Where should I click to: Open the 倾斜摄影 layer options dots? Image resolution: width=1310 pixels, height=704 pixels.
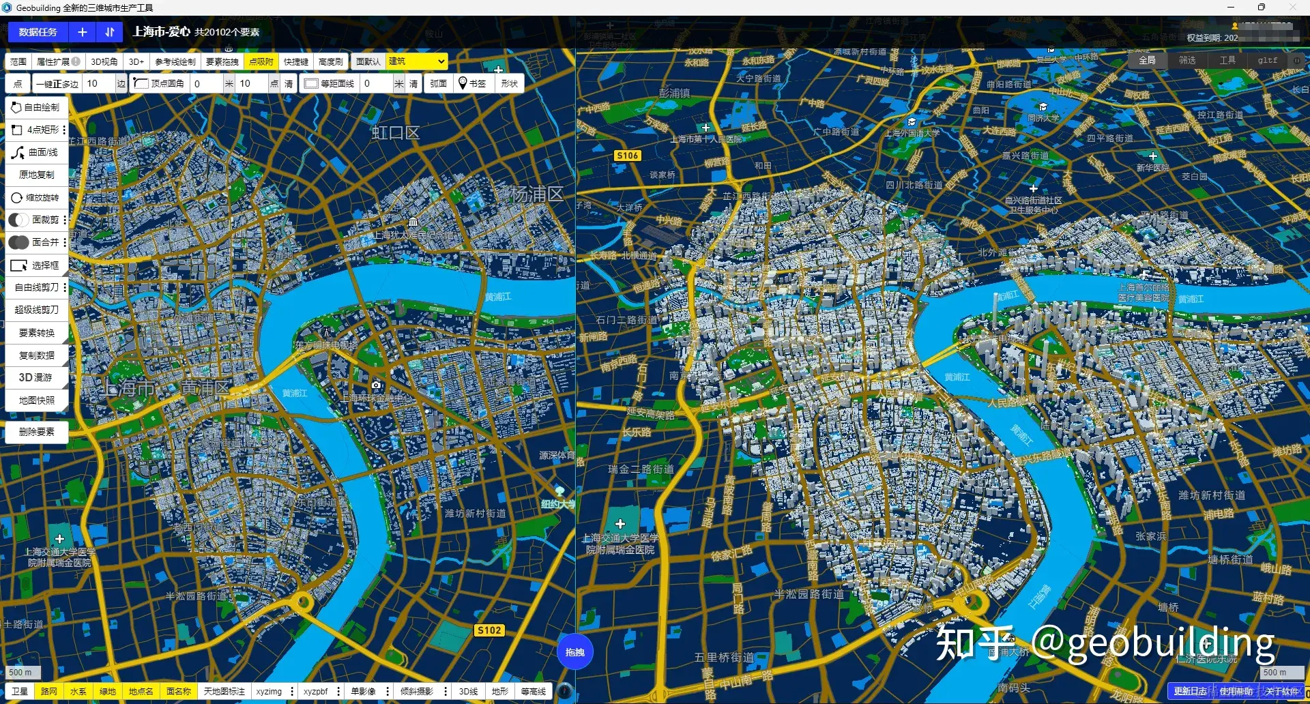[x=446, y=691]
